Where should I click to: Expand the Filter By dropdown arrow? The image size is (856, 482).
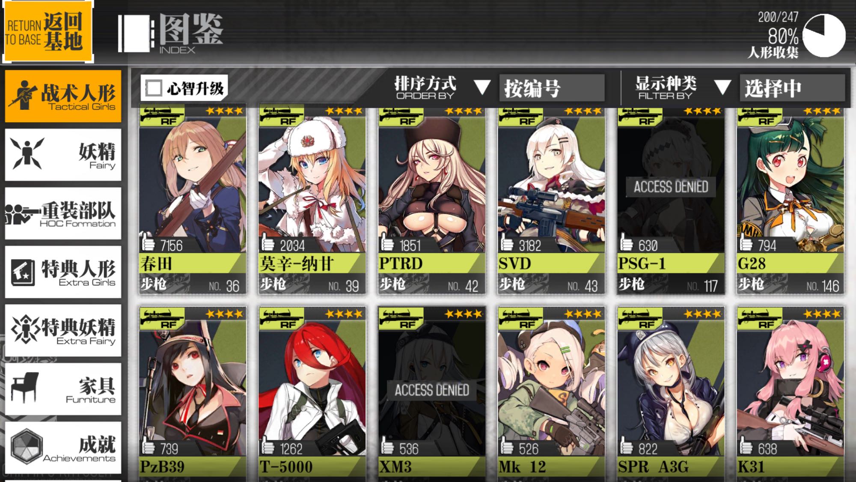pyautogui.click(x=722, y=87)
